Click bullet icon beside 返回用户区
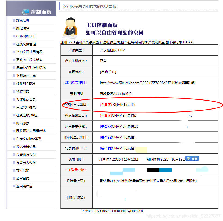This screenshot has width=223, height=221. (14, 186)
